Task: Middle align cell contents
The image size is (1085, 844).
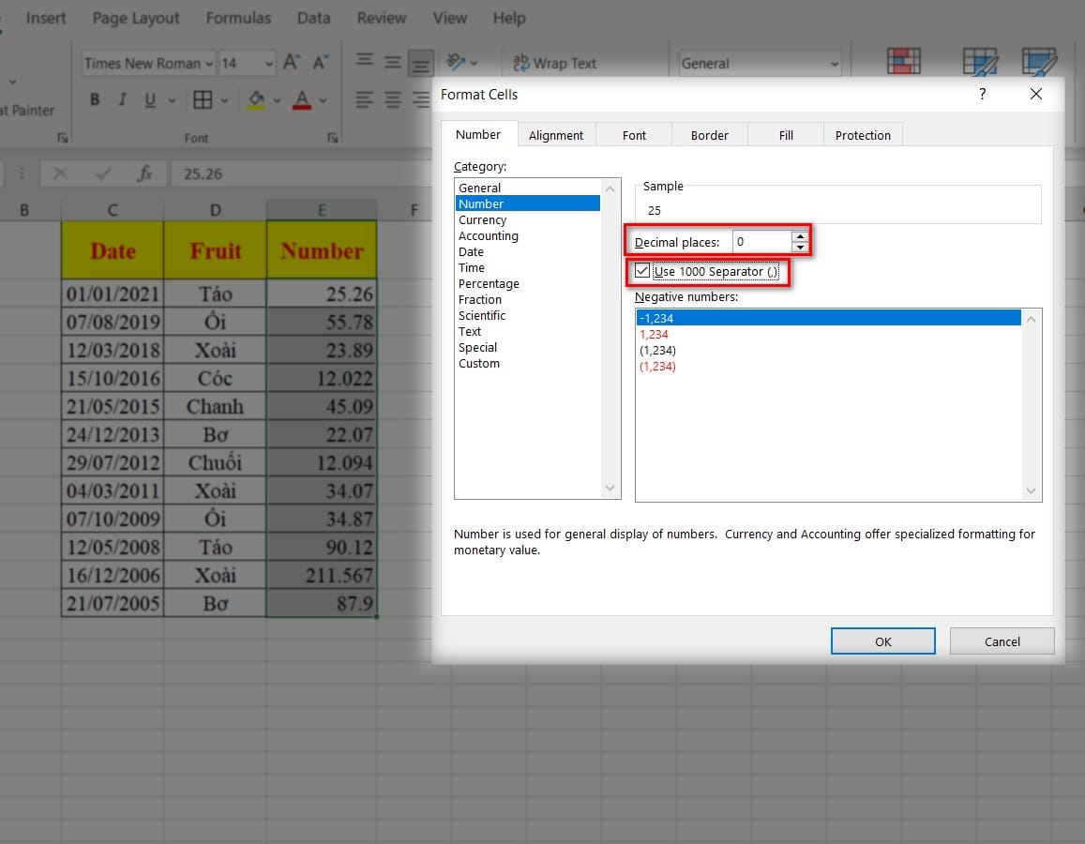Action: (x=392, y=62)
